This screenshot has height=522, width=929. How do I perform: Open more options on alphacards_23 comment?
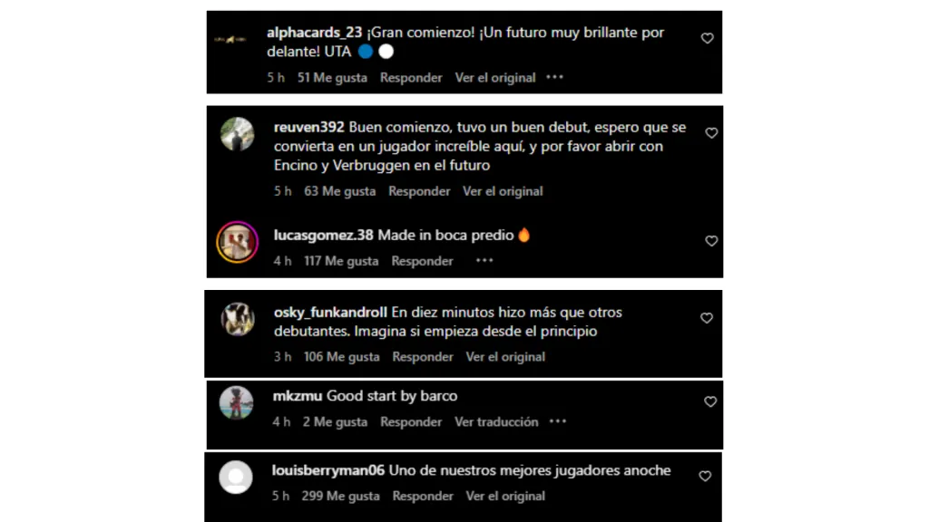554,78
